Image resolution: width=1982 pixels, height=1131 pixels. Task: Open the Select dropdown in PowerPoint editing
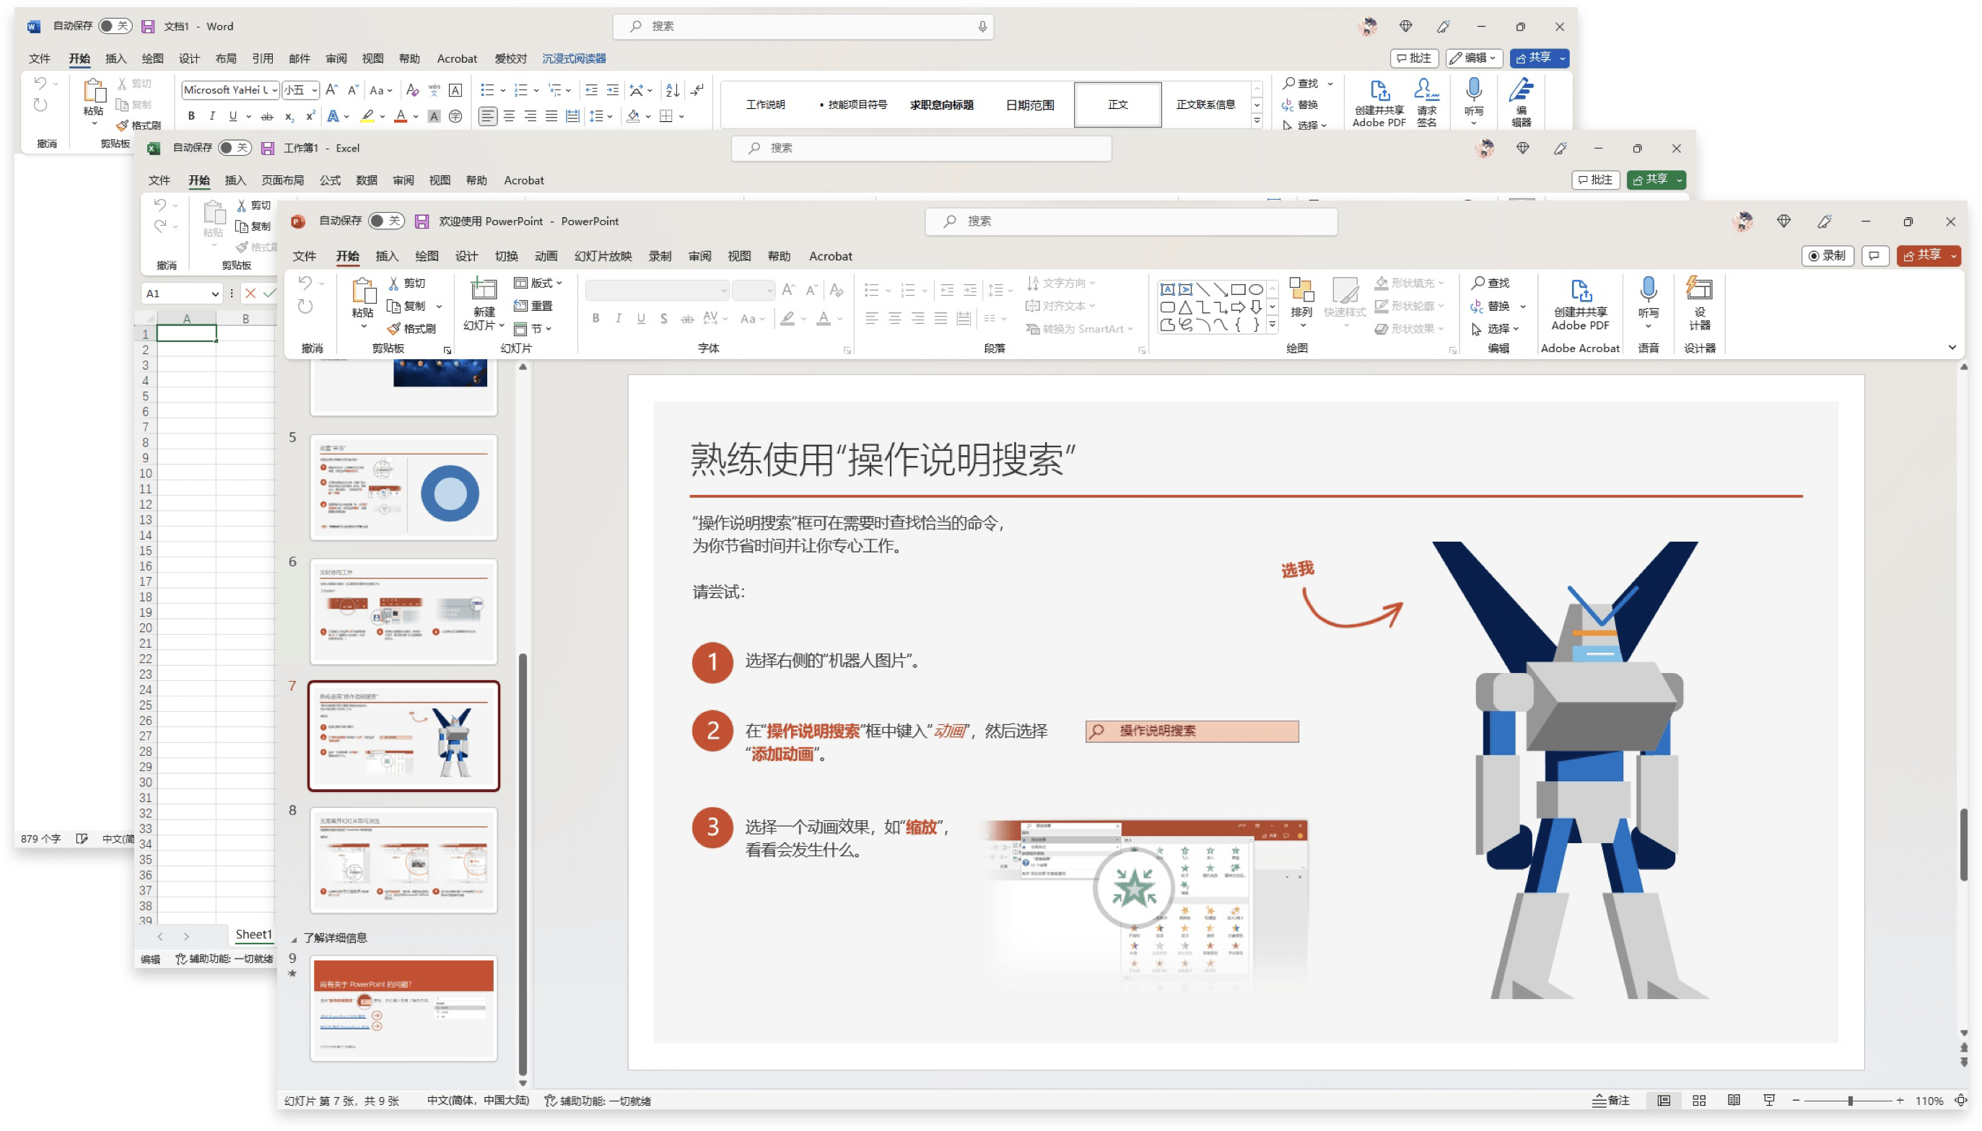(x=1495, y=329)
